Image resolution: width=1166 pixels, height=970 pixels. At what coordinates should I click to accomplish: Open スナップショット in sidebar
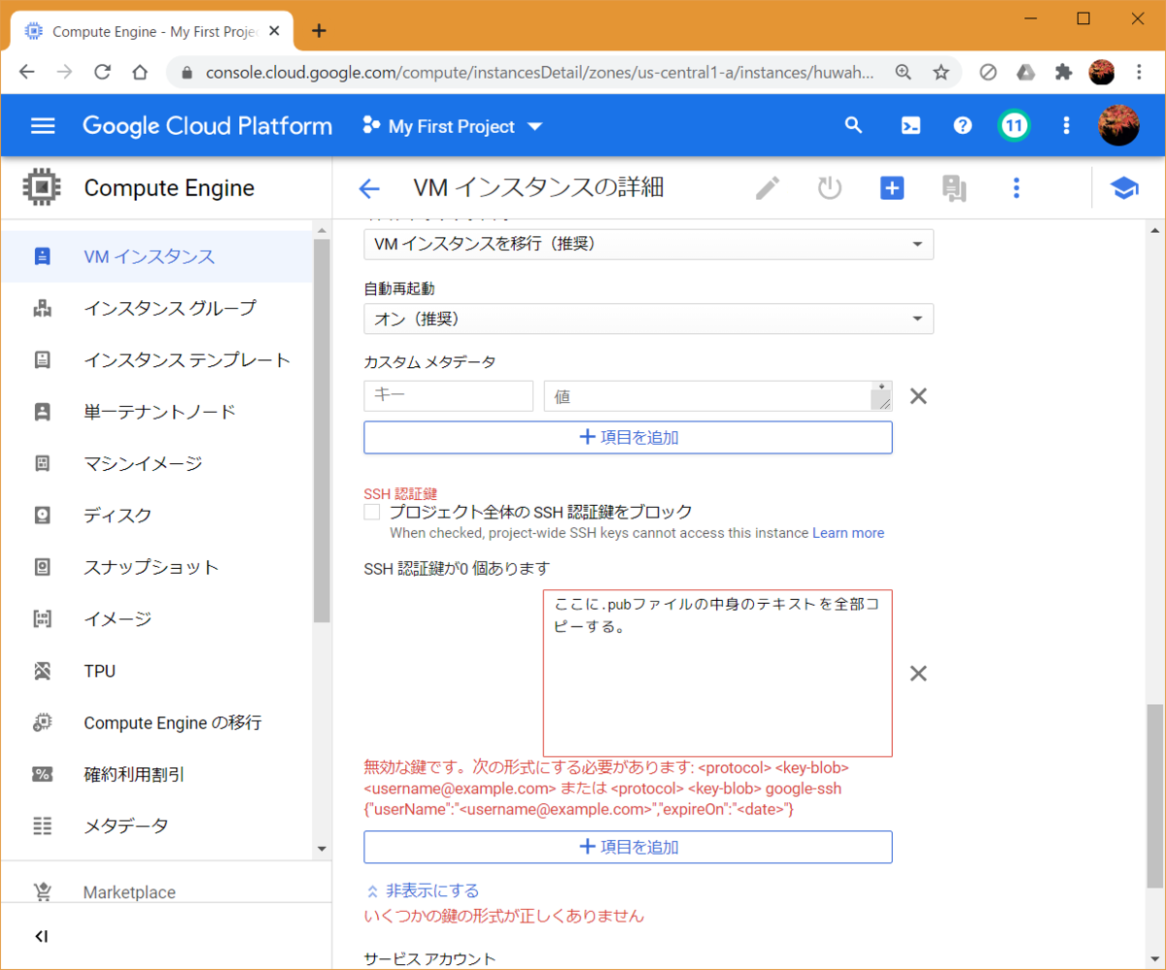(x=156, y=567)
